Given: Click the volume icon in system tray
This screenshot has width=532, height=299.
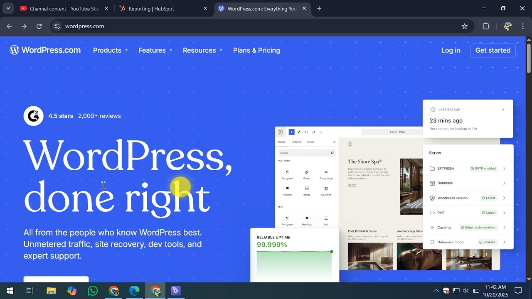Looking at the screenshot, I should [x=465, y=291].
